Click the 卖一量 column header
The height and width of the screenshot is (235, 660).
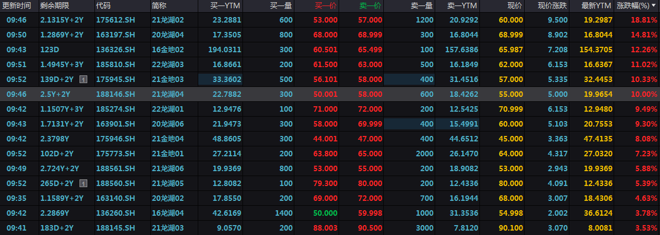pyautogui.click(x=422, y=6)
